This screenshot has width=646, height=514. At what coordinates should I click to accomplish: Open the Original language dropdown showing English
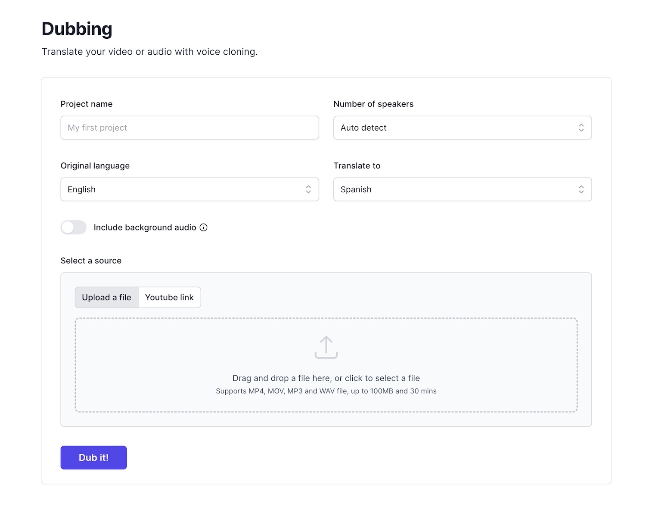[x=189, y=189]
